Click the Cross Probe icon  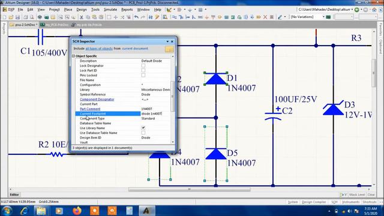157,17
